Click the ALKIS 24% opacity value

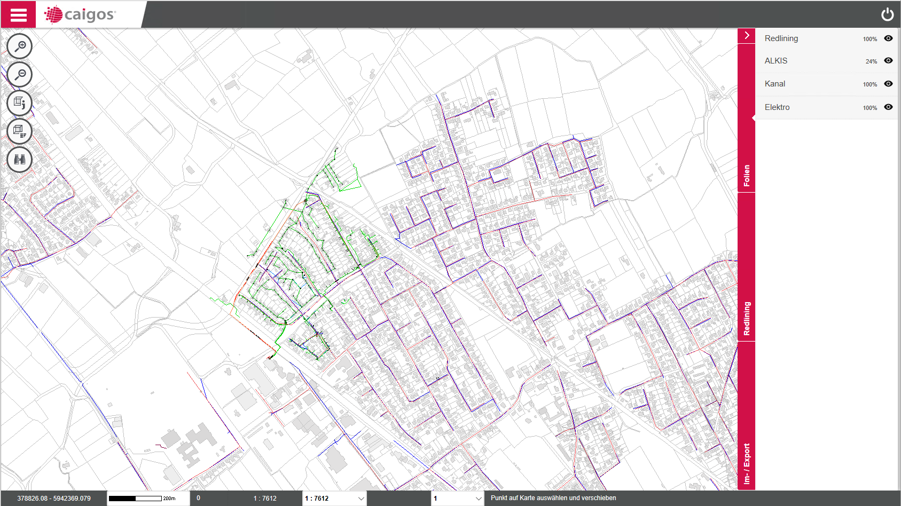pos(871,61)
